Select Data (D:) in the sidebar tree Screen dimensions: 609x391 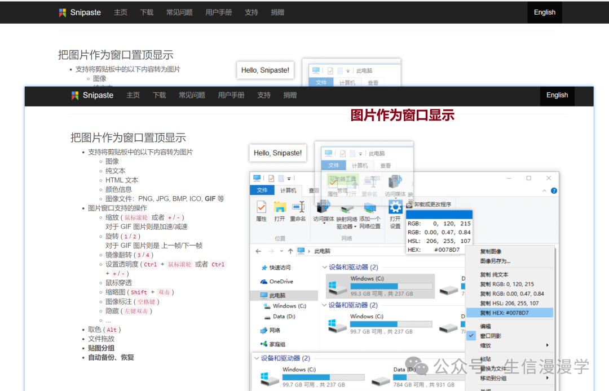pyautogui.click(x=280, y=317)
